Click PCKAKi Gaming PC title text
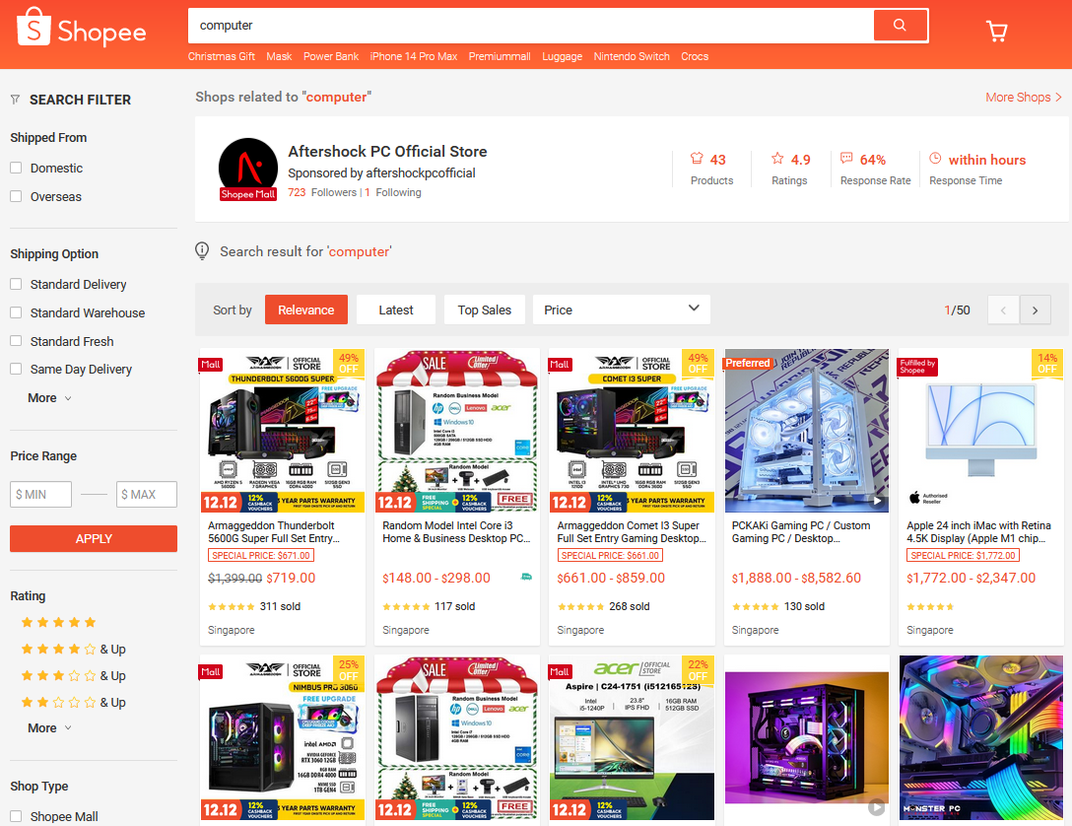The image size is (1072, 826). click(x=801, y=532)
